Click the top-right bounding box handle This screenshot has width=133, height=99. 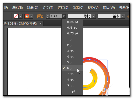click(108, 60)
